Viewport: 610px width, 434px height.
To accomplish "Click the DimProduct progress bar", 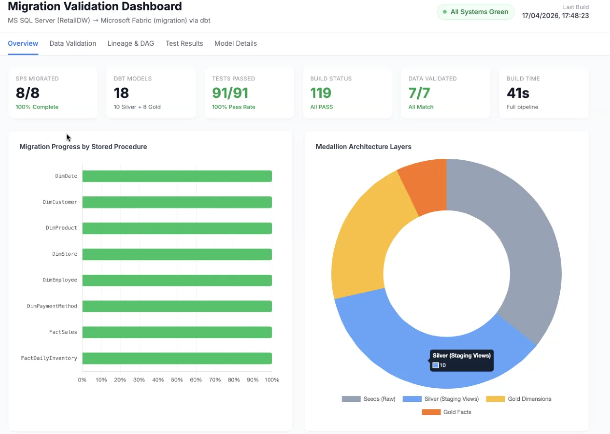I will point(177,228).
